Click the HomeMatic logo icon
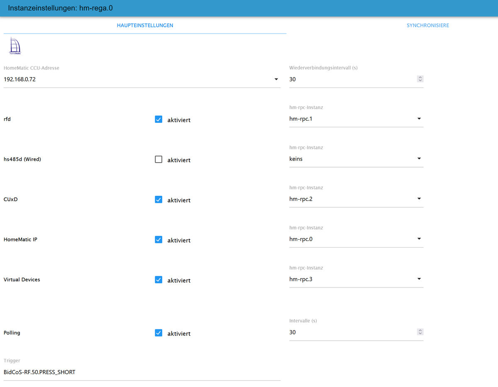Viewport: 498px width, 387px height. 15,46
